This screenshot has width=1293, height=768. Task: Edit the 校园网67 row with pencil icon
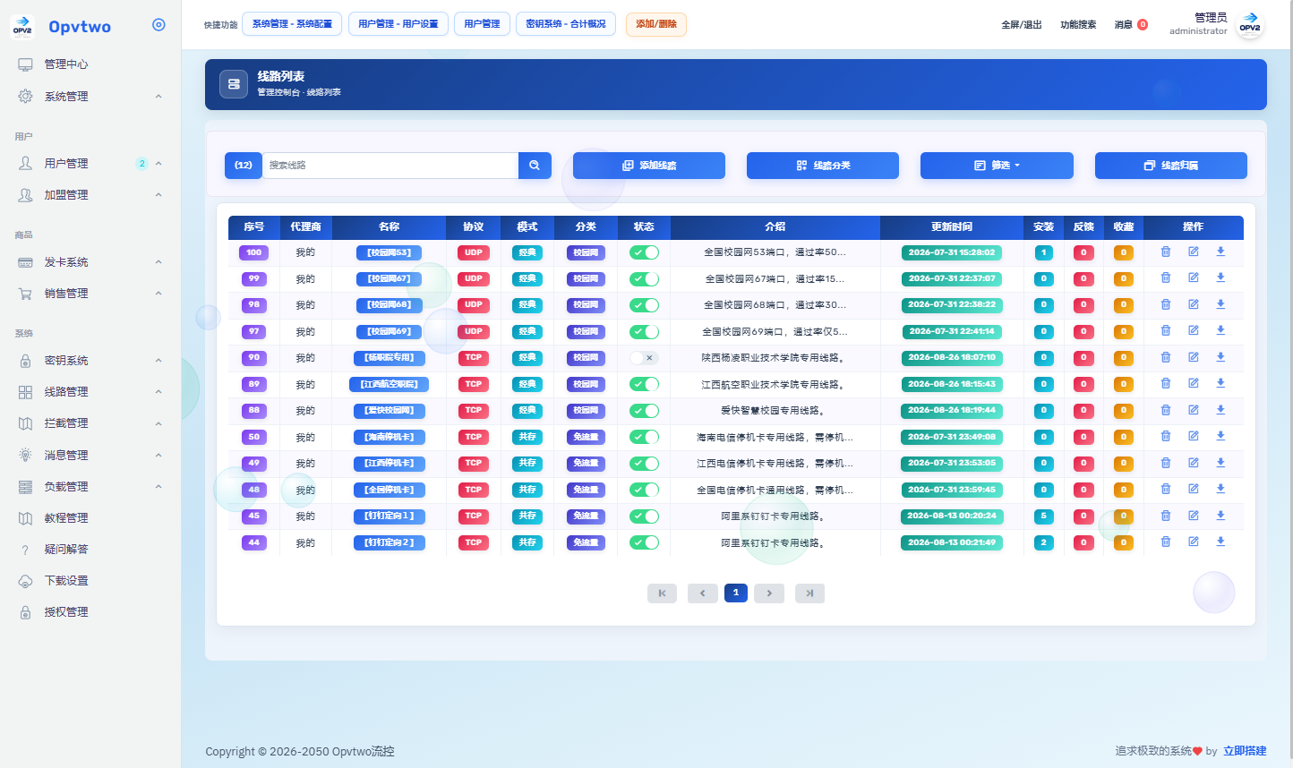pyautogui.click(x=1194, y=278)
